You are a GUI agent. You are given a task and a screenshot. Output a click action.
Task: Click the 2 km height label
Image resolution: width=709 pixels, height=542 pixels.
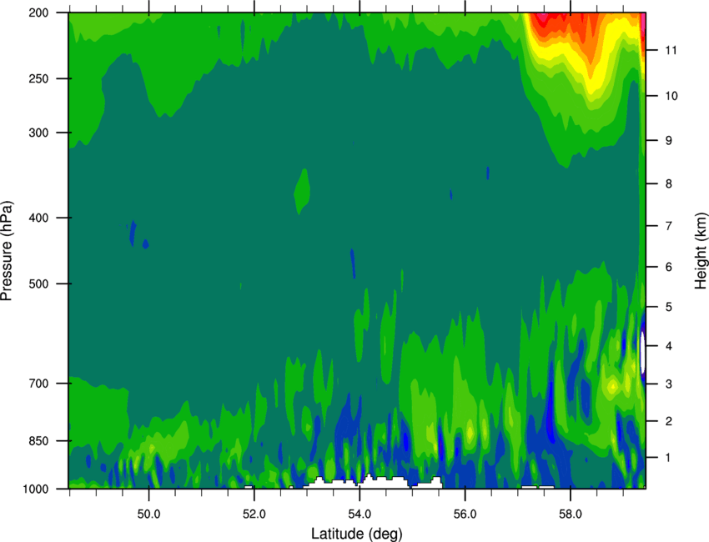coord(669,421)
